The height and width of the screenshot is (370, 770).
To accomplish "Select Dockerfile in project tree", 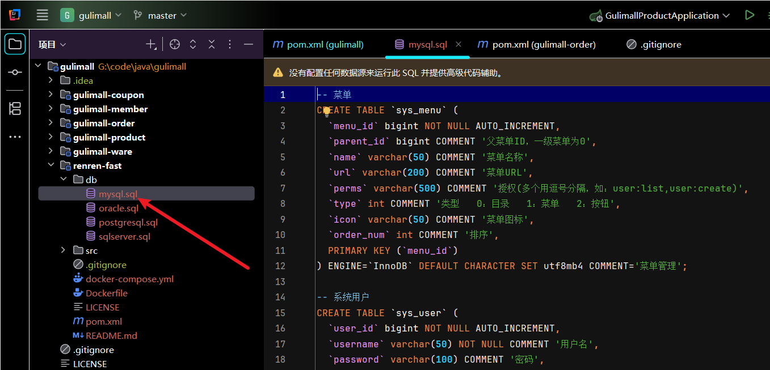I will (x=107, y=293).
